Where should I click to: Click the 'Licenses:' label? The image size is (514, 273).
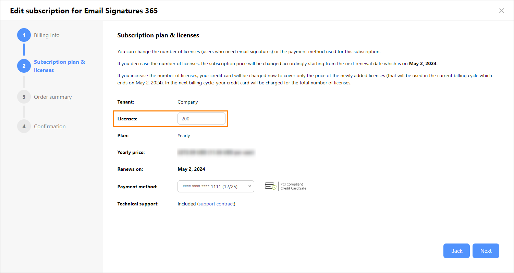click(127, 119)
